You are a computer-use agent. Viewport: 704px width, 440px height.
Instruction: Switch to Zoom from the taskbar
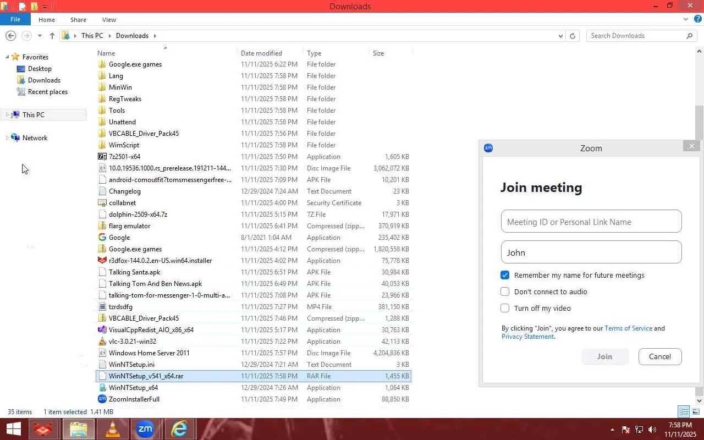(x=145, y=429)
